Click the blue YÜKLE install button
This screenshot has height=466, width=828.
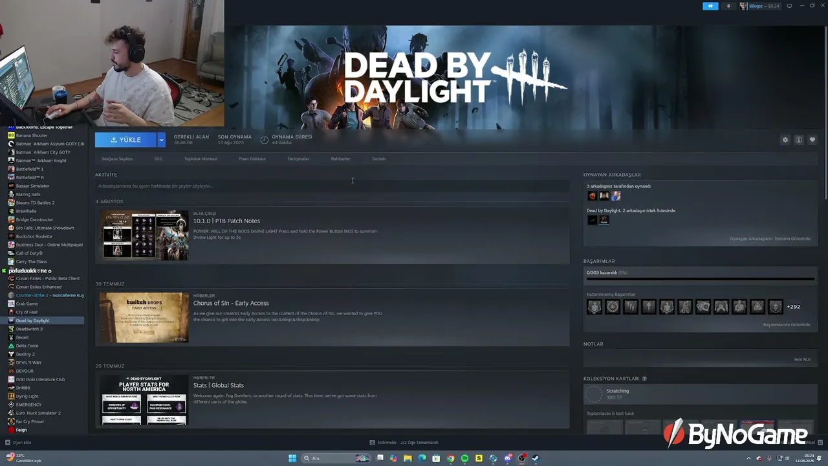pyautogui.click(x=125, y=140)
